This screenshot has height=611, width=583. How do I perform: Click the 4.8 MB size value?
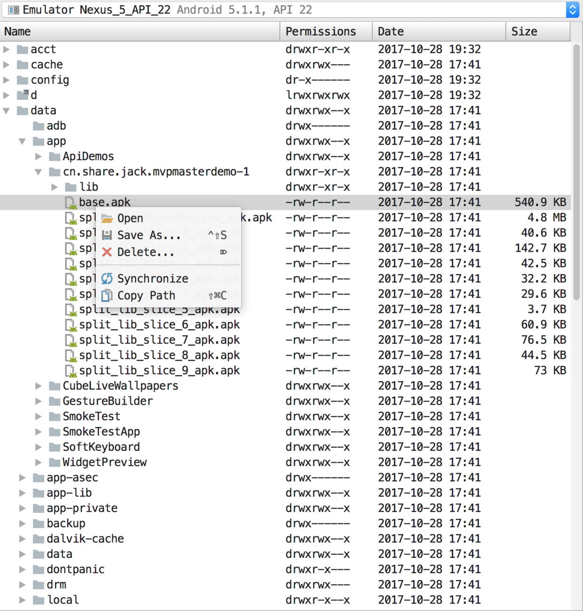point(547,217)
